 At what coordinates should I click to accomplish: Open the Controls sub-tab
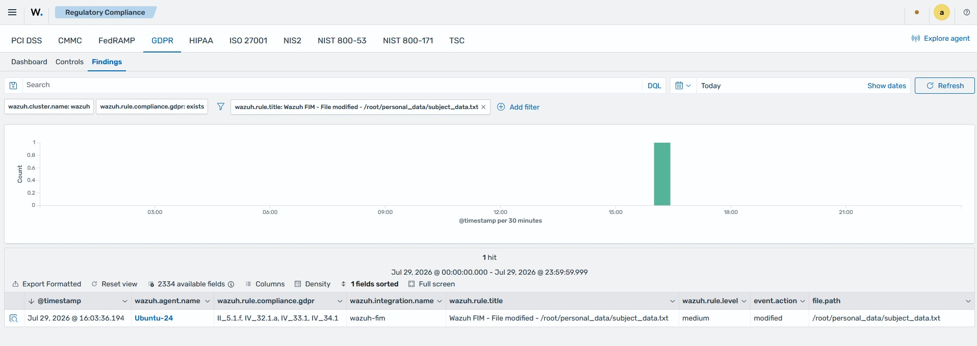tap(69, 62)
